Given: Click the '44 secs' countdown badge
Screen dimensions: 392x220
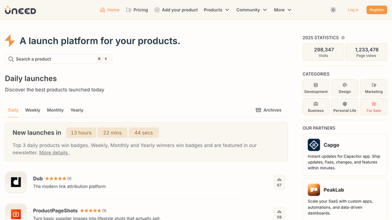Looking at the screenshot, I should 143,133.
